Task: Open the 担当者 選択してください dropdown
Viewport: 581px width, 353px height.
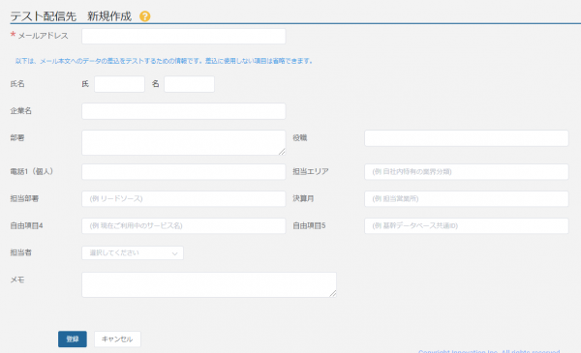Action: [133, 253]
